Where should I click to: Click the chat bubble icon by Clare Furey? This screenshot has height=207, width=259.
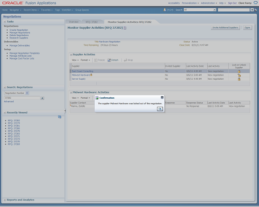(x=255, y=3)
